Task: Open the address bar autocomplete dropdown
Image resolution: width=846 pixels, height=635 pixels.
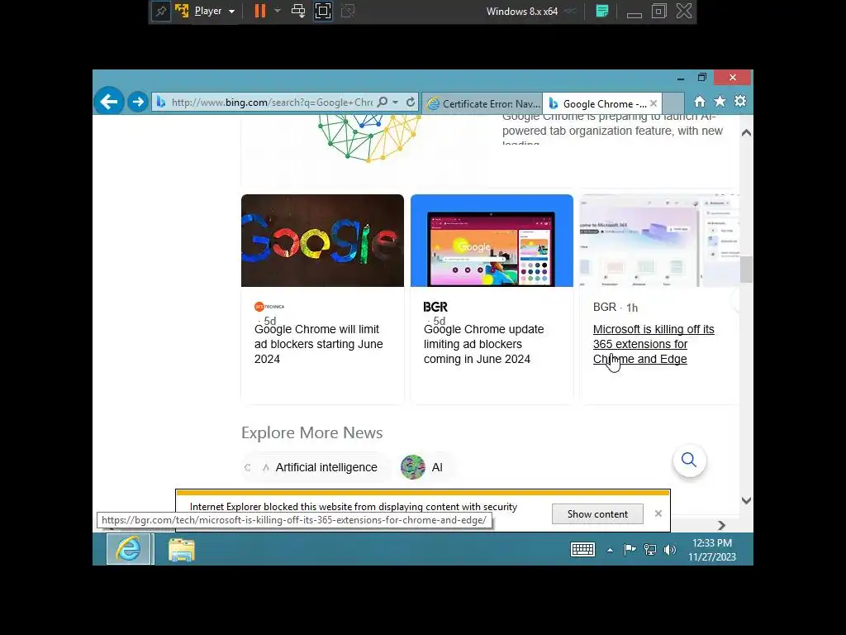Action: pyautogui.click(x=396, y=102)
